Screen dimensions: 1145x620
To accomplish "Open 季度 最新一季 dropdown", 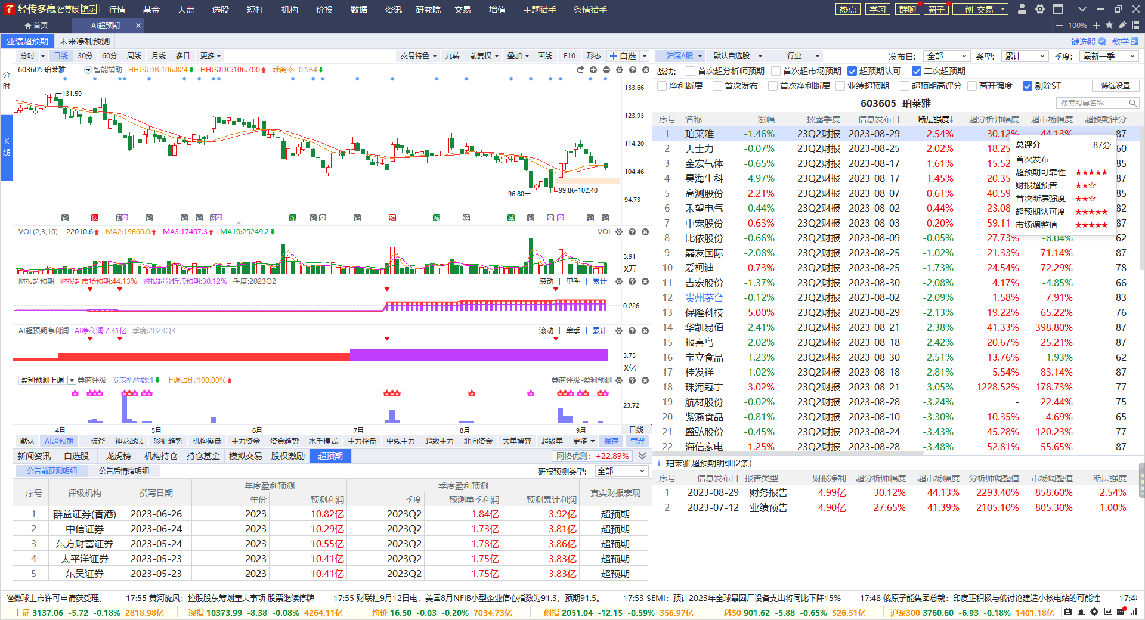I will point(1109,56).
